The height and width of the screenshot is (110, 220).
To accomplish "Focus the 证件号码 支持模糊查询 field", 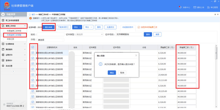I will (x=129, y=35).
